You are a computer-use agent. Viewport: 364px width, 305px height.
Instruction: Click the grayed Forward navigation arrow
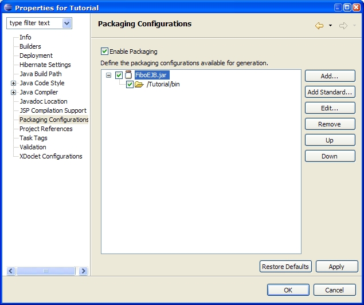pos(343,26)
